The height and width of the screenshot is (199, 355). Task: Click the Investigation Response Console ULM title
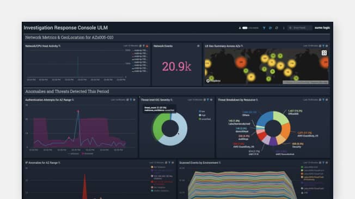click(x=66, y=28)
